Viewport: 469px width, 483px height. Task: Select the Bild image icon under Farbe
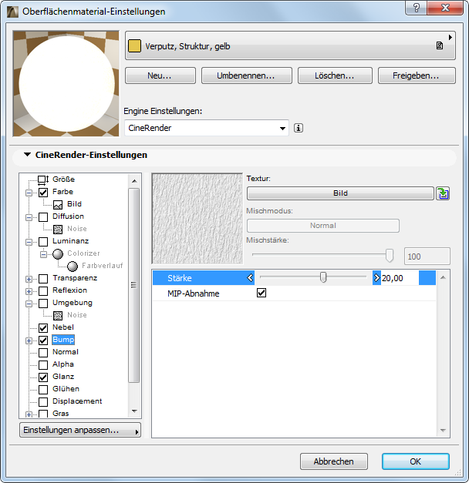click(58, 205)
